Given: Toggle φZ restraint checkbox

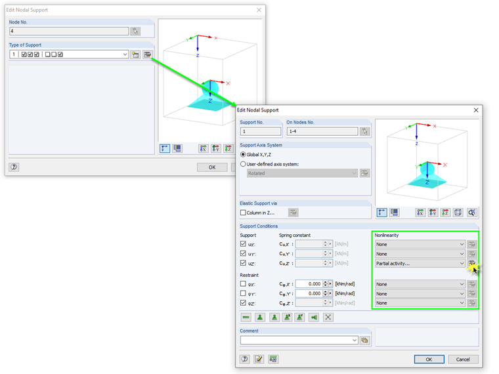Looking at the screenshot, I should pos(243,302).
